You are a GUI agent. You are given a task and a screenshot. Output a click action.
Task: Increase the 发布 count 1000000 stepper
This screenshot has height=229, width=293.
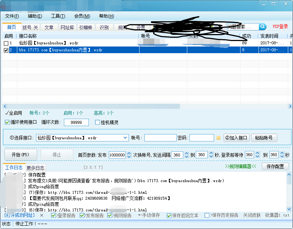point(129,153)
